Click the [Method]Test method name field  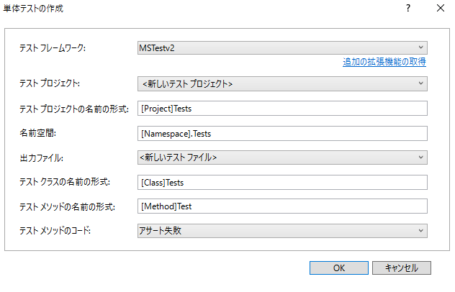coord(282,206)
